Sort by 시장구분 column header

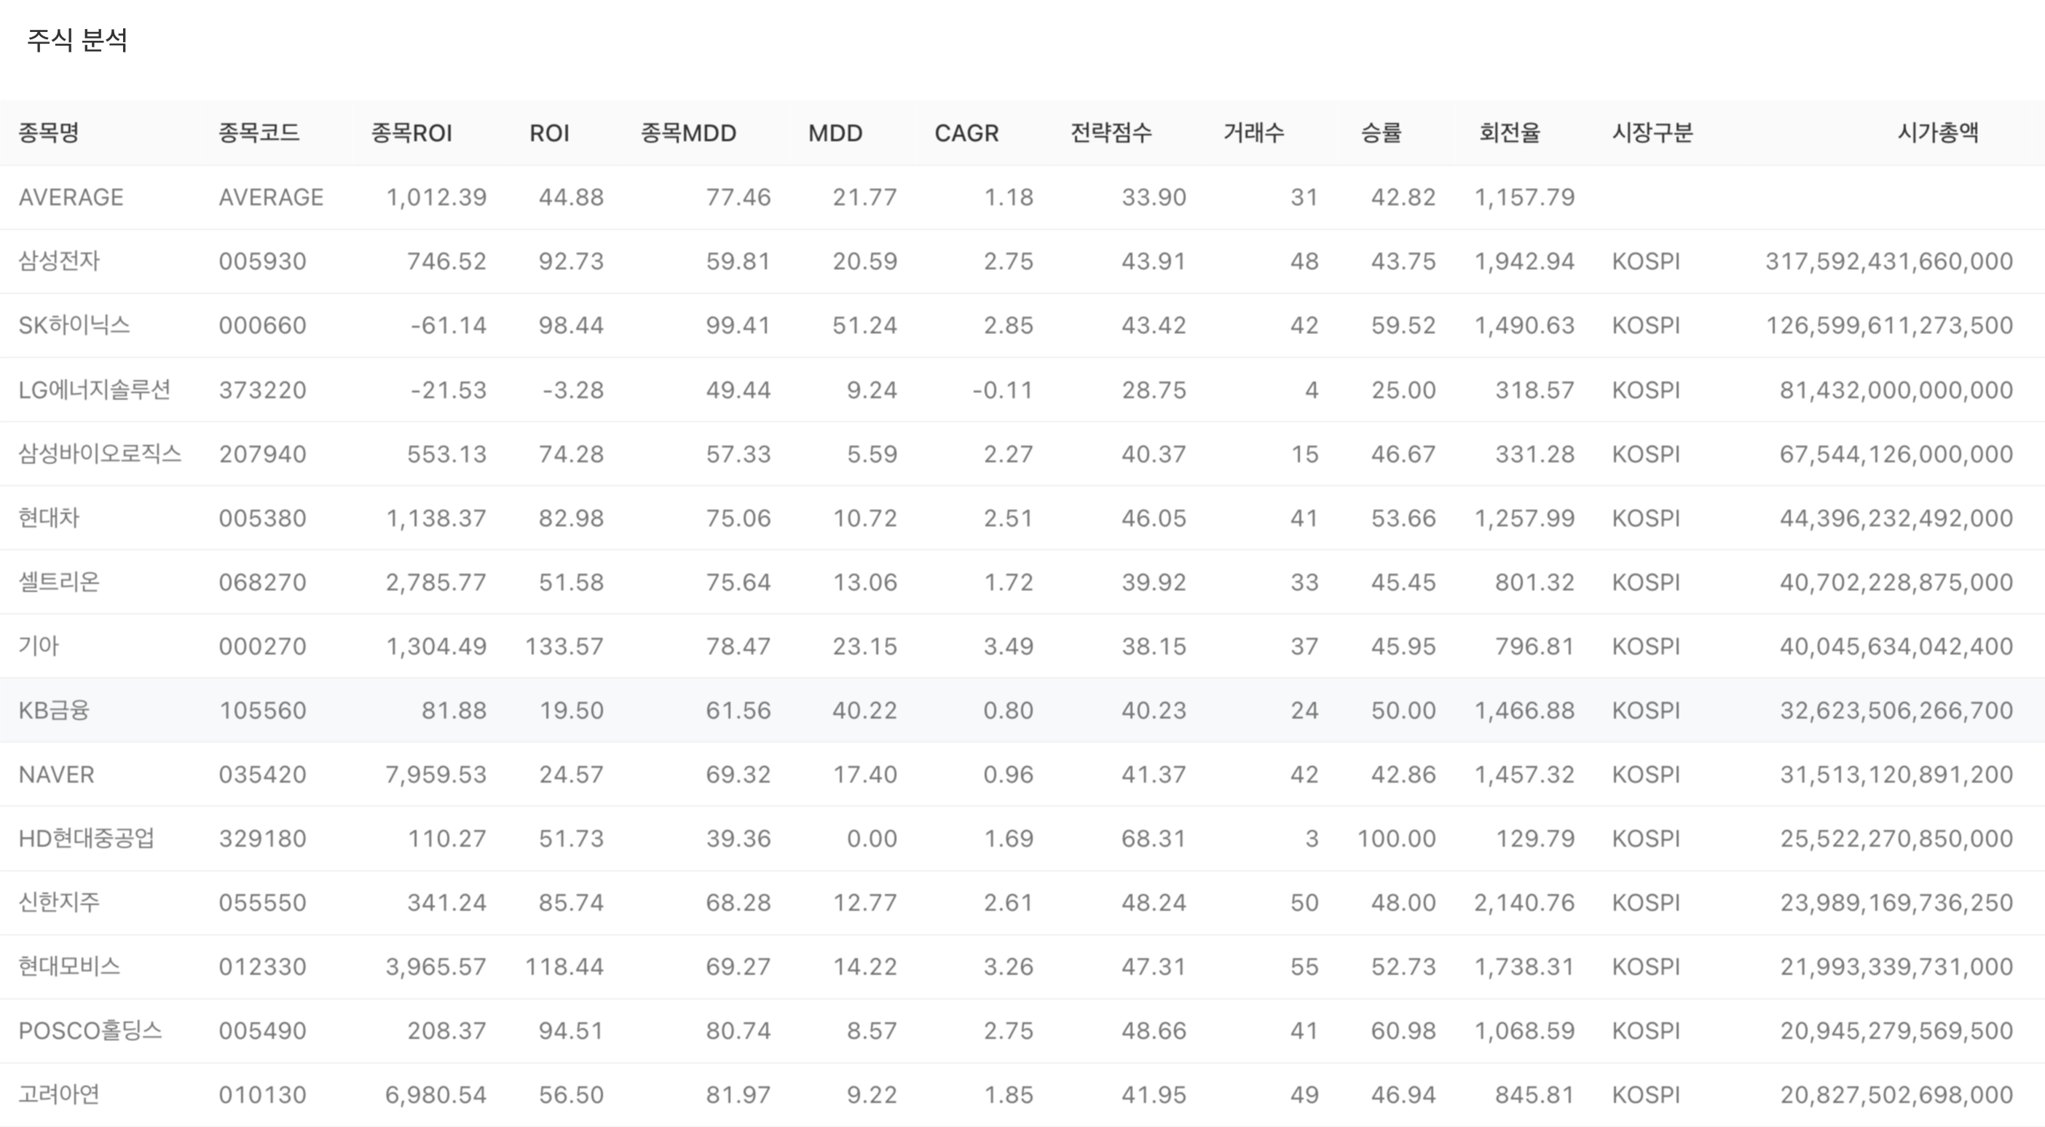1652,133
